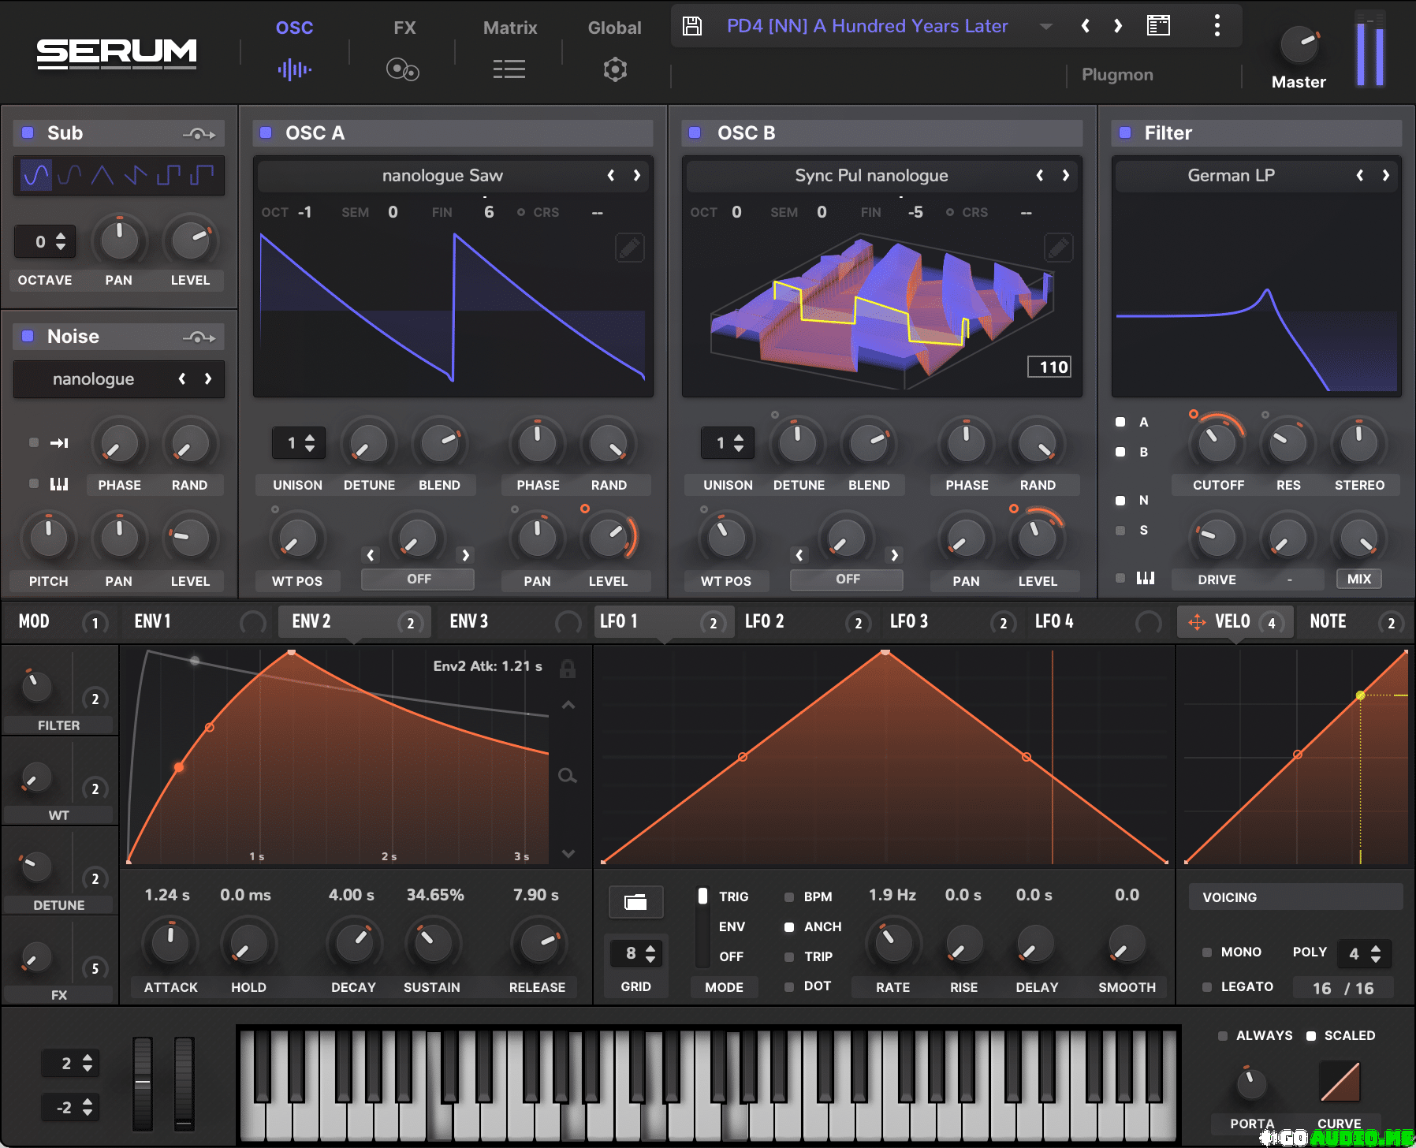Enable MONO voicing checkbox
Image resolution: width=1416 pixels, height=1148 pixels.
pyautogui.click(x=1207, y=952)
